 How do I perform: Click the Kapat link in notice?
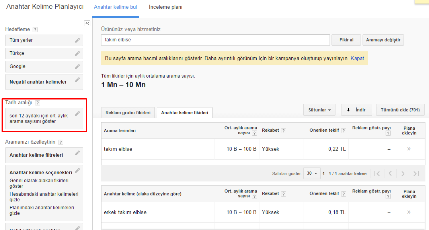click(x=357, y=58)
